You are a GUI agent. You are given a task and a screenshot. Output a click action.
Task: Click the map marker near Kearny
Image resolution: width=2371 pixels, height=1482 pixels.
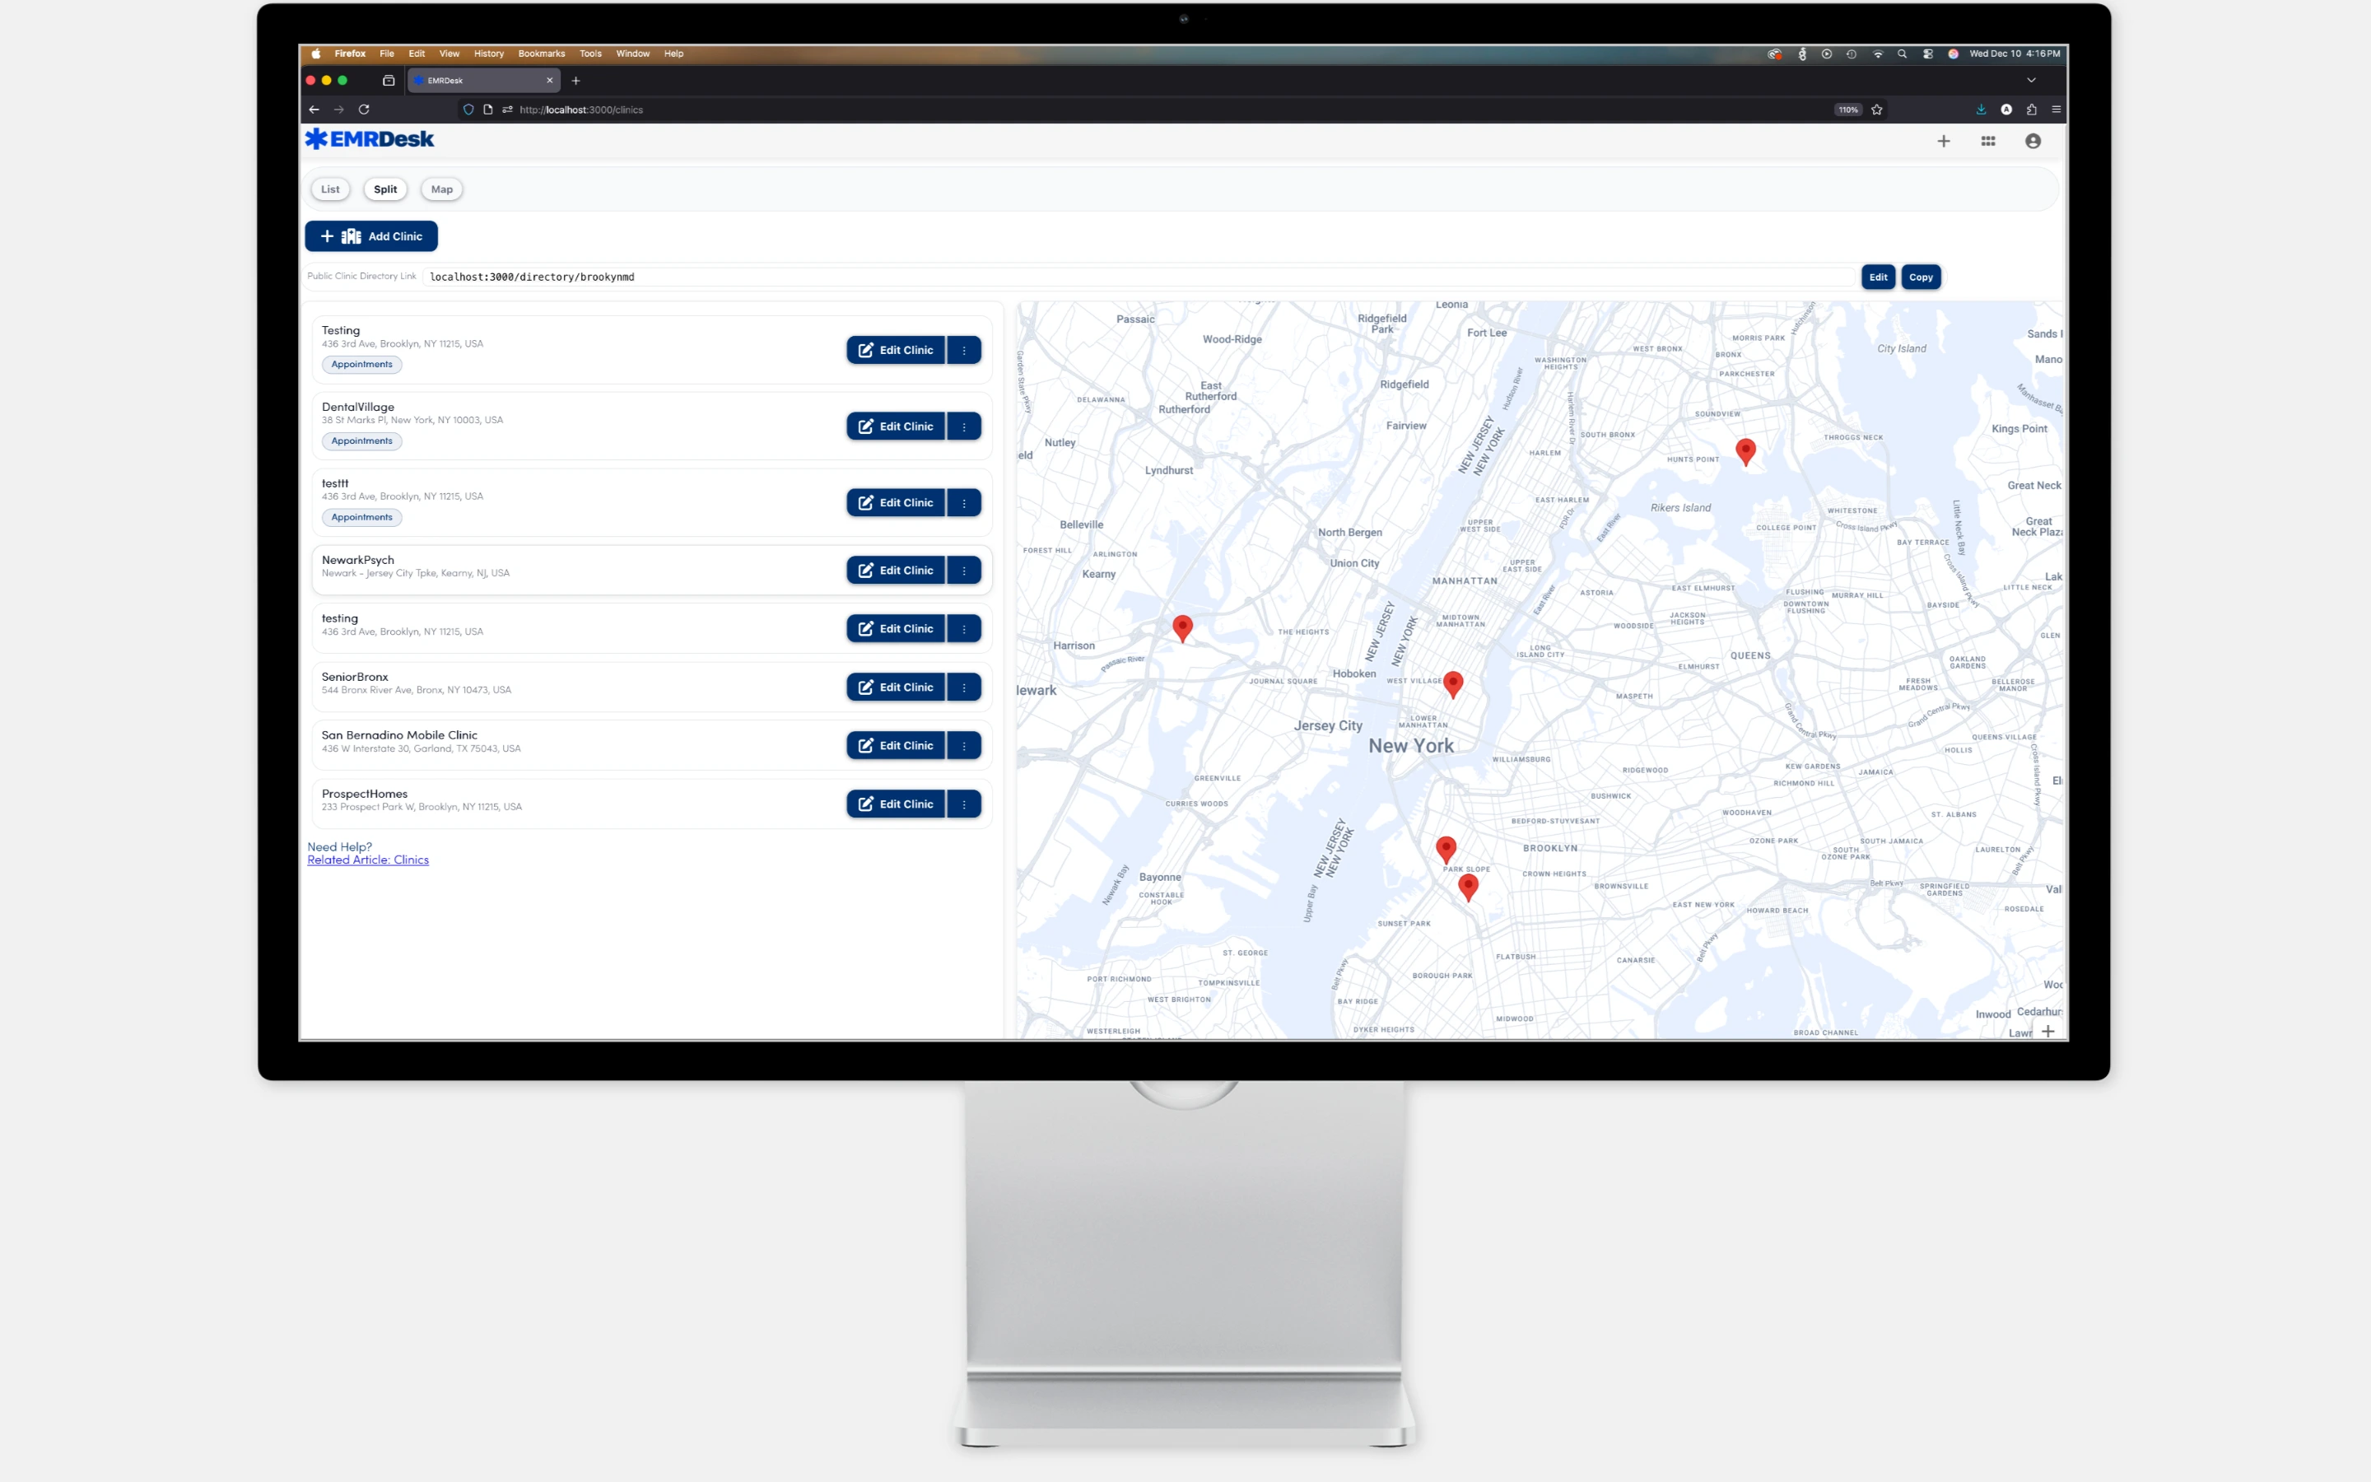(x=1182, y=627)
